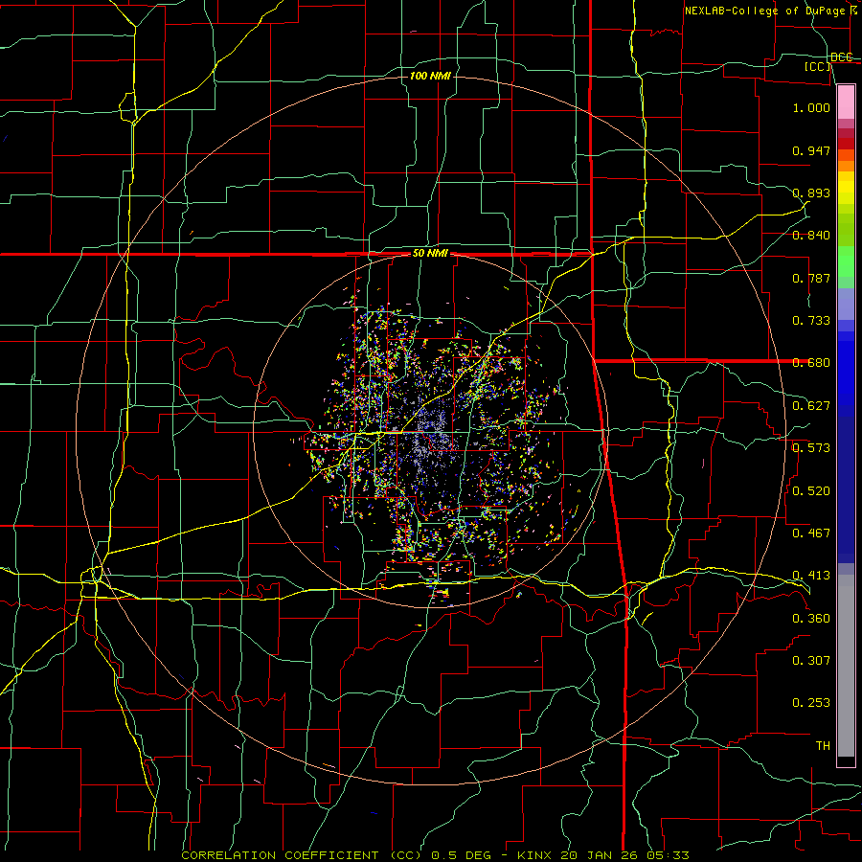Viewport: 862px width, 862px height.
Task: Select the 0.307 legend value
Action: (x=811, y=661)
